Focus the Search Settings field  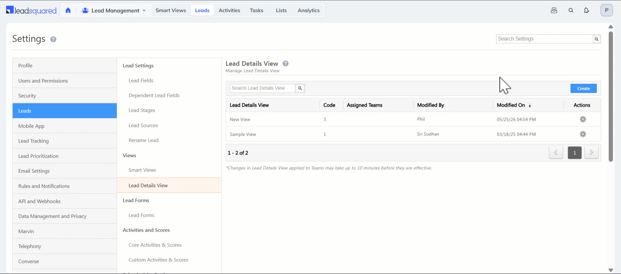pos(544,39)
